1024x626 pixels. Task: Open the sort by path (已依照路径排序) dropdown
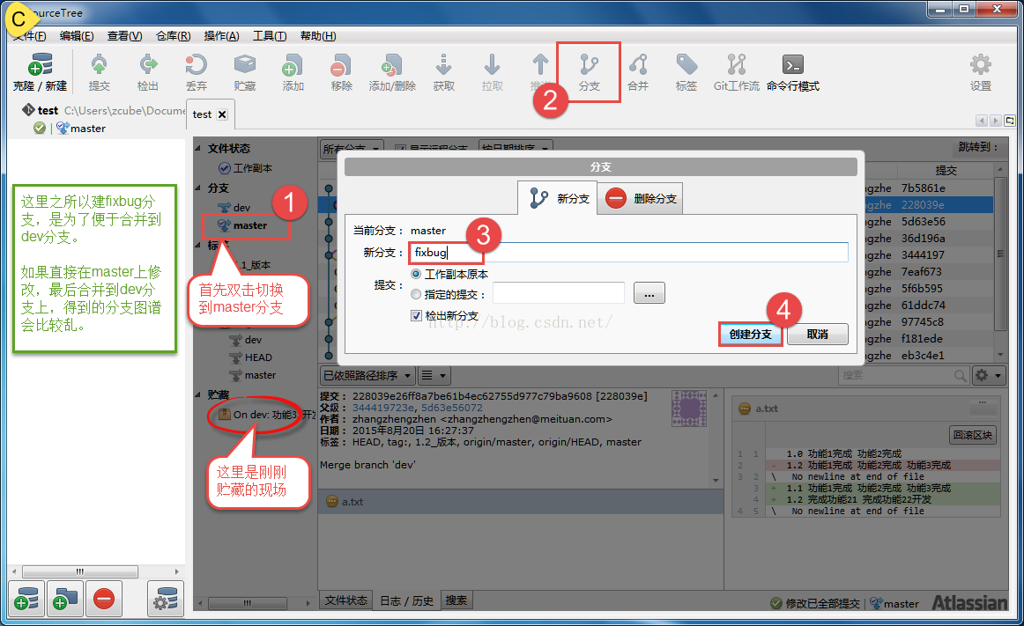coord(367,375)
